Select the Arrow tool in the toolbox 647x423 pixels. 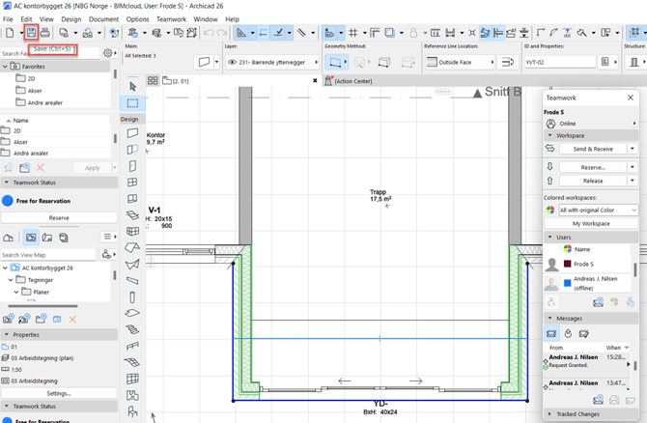click(x=133, y=86)
